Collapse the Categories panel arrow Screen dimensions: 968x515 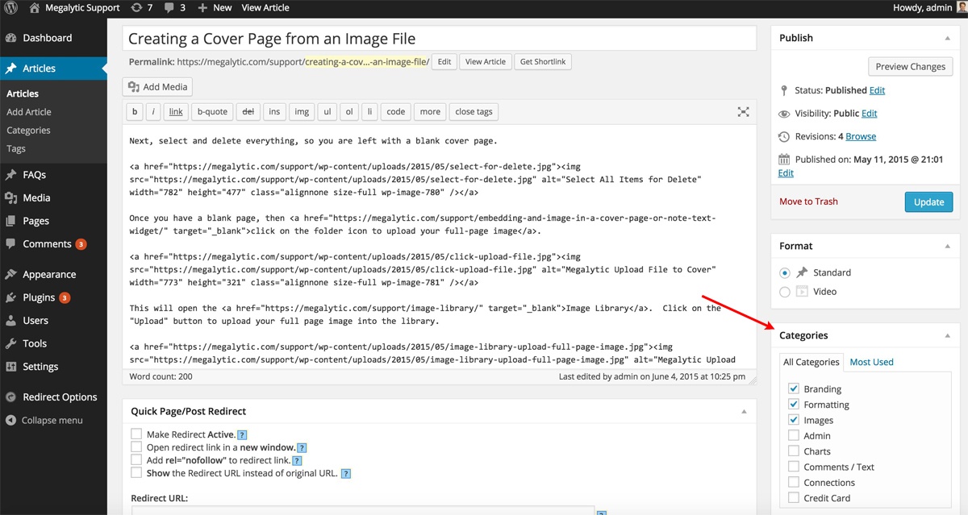(x=947, y=335)
